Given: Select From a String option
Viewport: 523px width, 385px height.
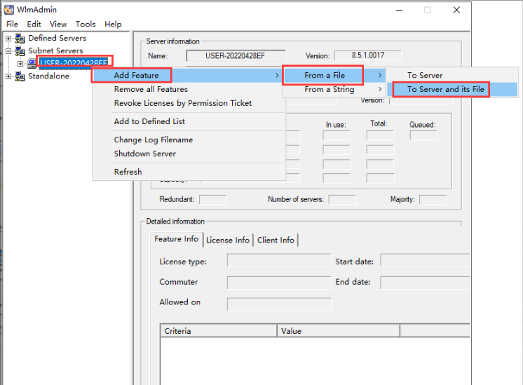Looking at the screenshot, I should pyautogui.click(x=330, y=89).
